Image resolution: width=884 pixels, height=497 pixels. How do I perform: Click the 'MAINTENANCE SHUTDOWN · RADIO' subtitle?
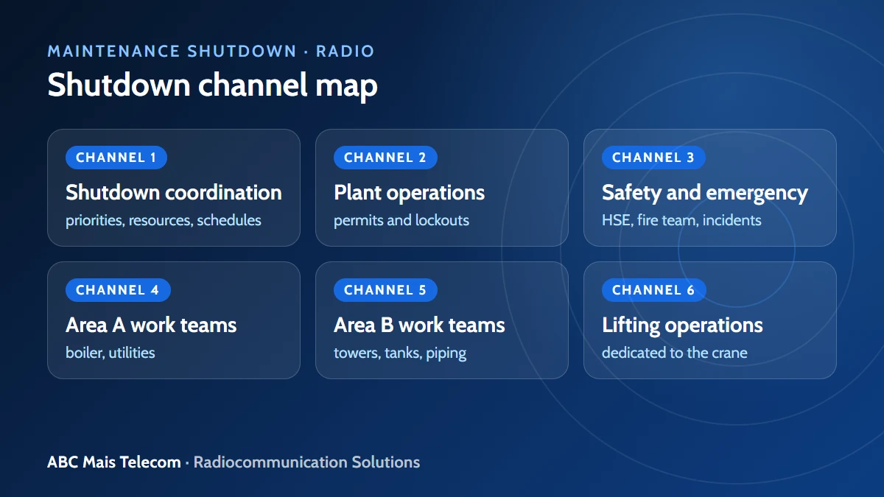tap(211, 52)
